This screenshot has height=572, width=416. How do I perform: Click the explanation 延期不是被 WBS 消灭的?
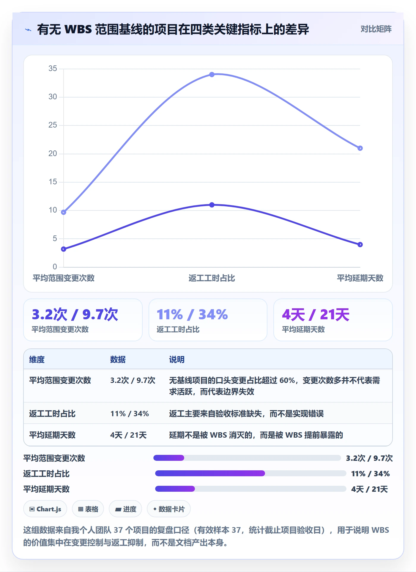[256, 435]
